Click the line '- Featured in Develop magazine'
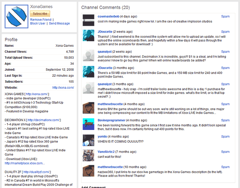The height and width of the screenshot is (188, 240). pyautogui.click(x=27, y=111)
